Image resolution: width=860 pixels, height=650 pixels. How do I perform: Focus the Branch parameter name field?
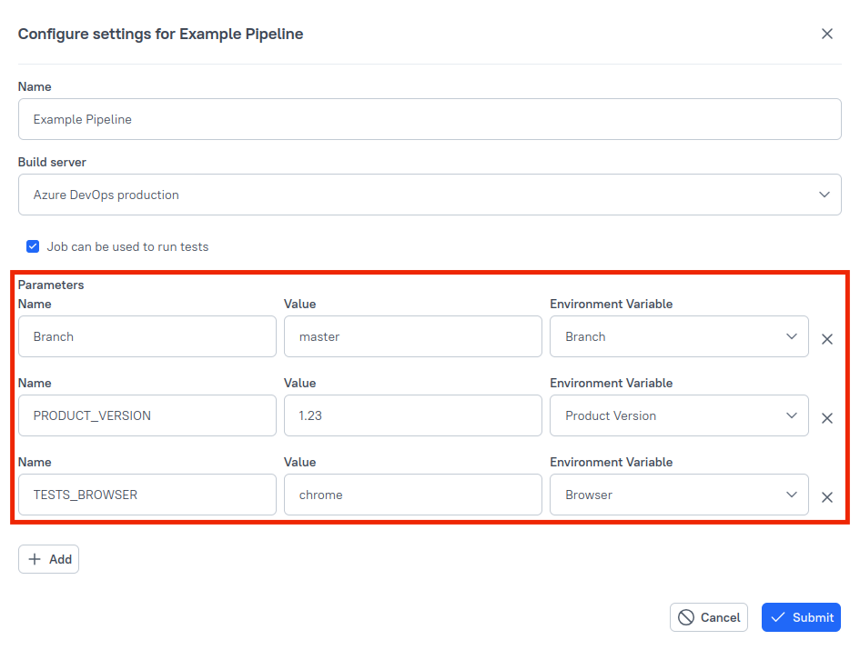coord(147,336)
